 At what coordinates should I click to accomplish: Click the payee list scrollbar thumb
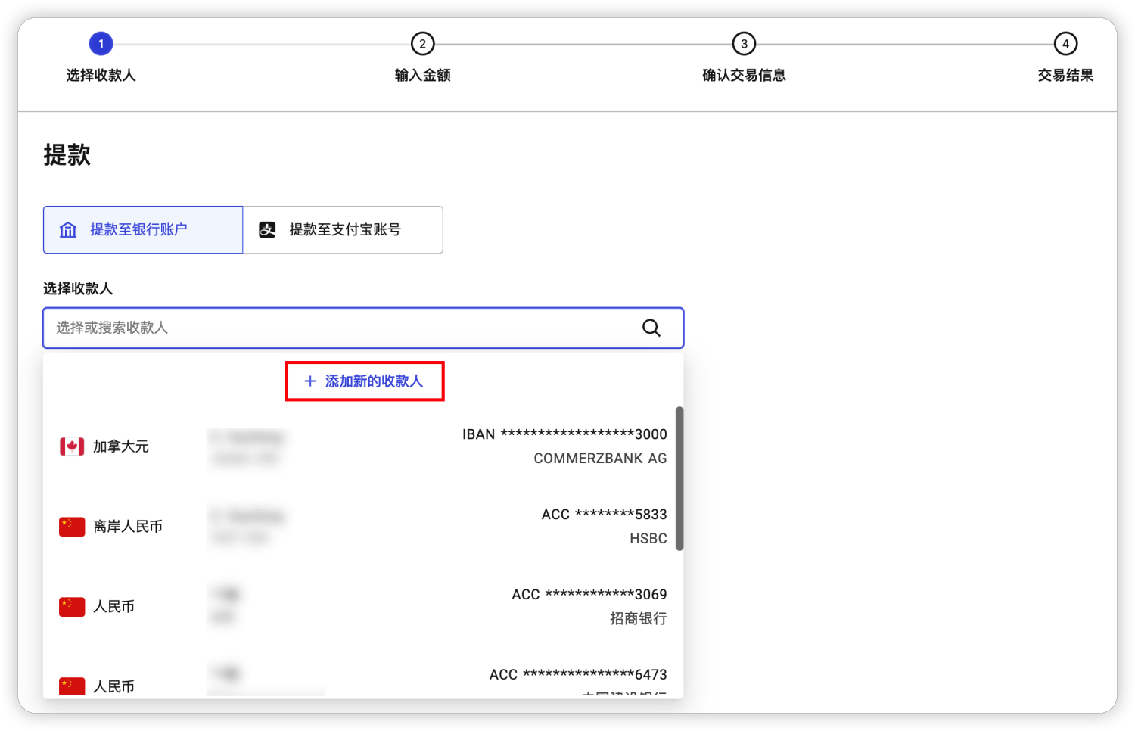[679, 478]
